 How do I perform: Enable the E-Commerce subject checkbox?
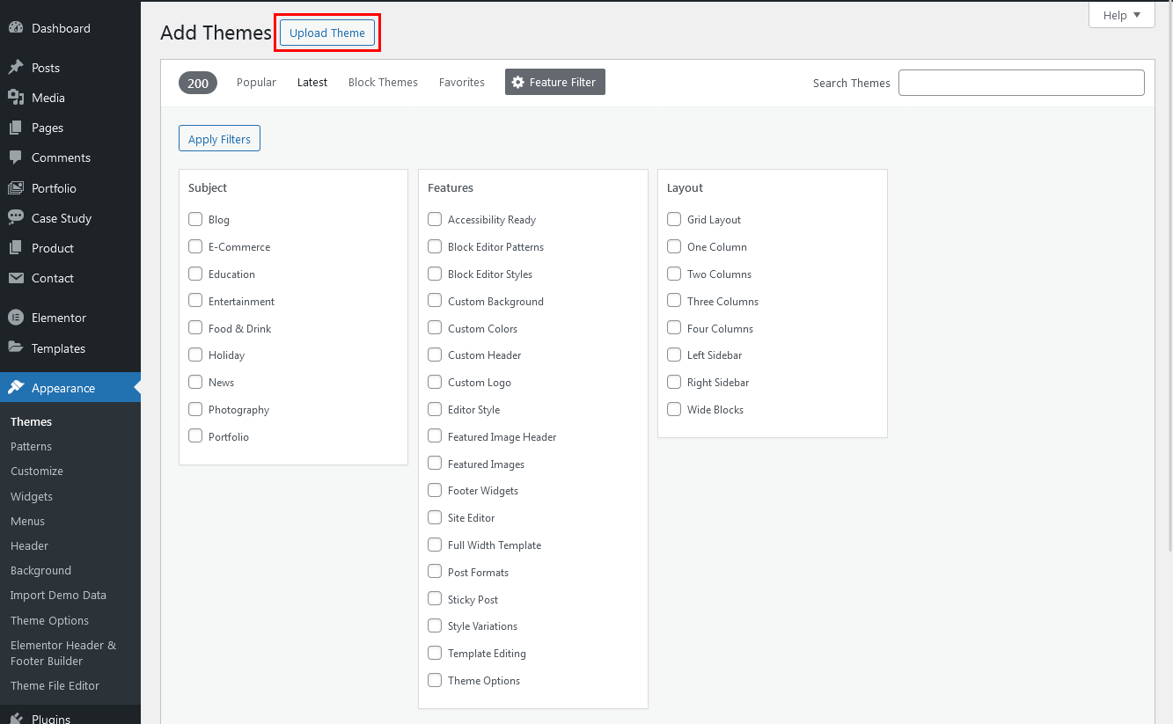click(195, 246)
